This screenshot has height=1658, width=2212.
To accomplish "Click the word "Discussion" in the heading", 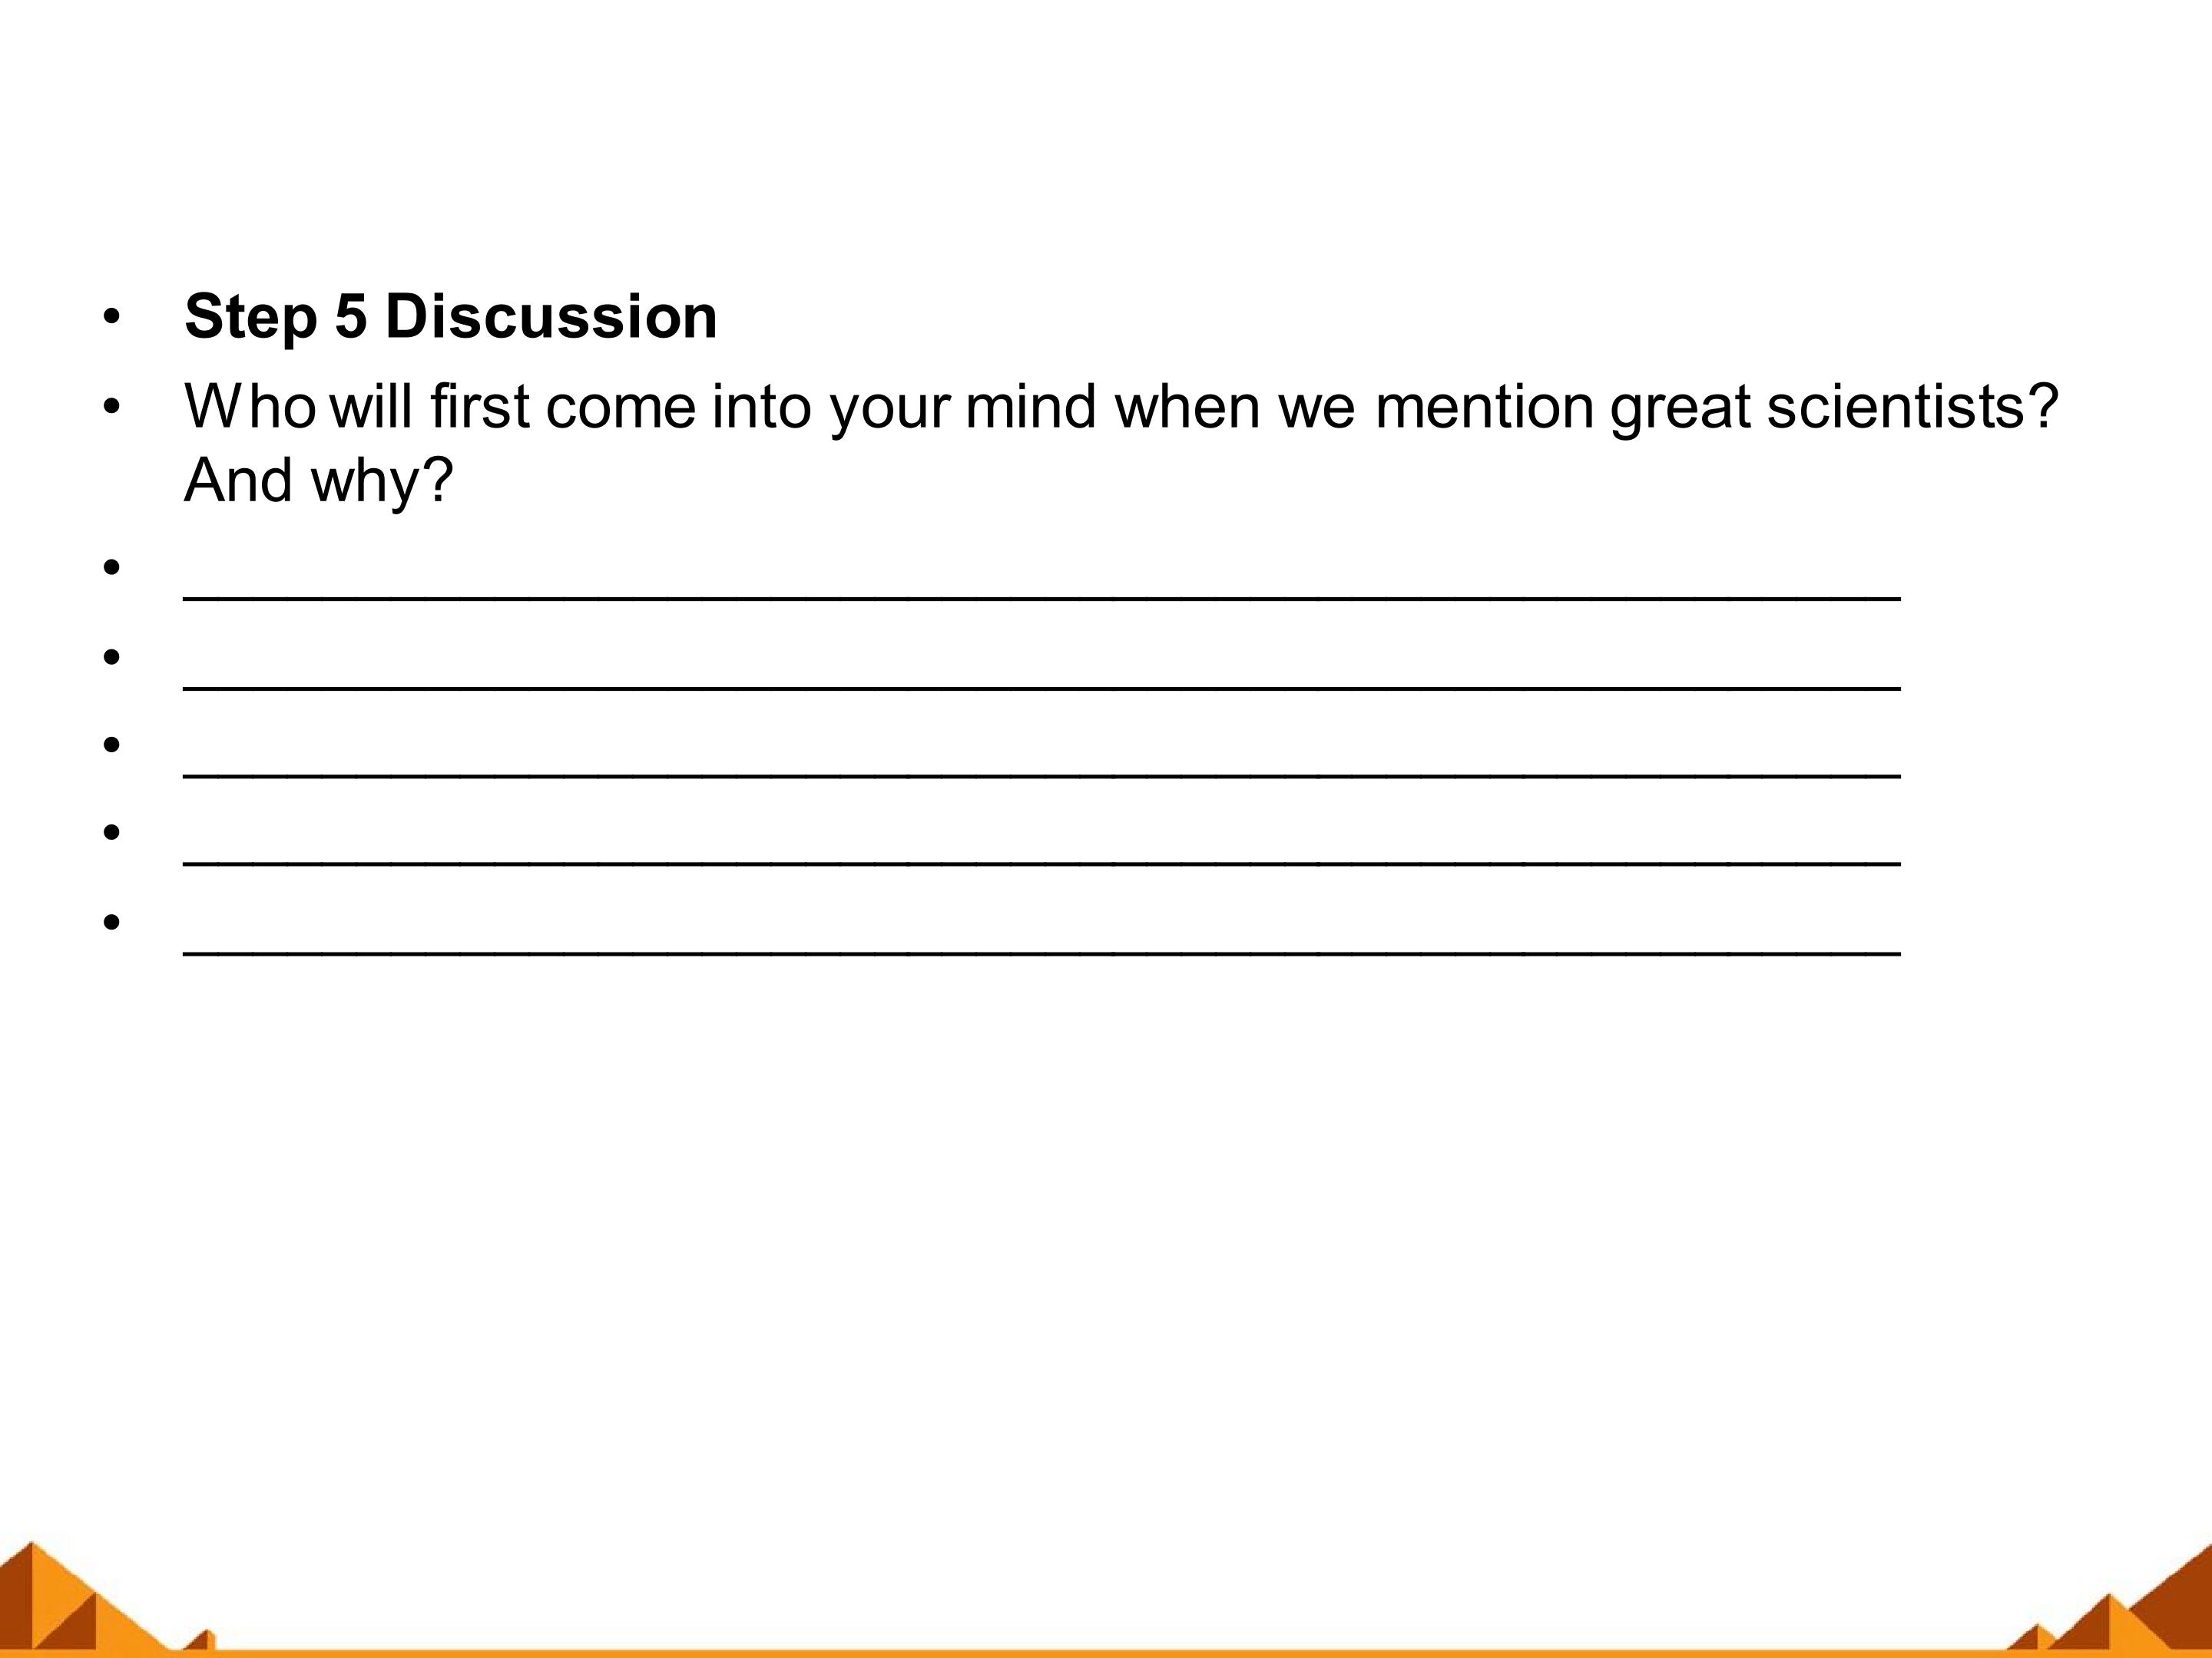I will click(x=551, y=317).
